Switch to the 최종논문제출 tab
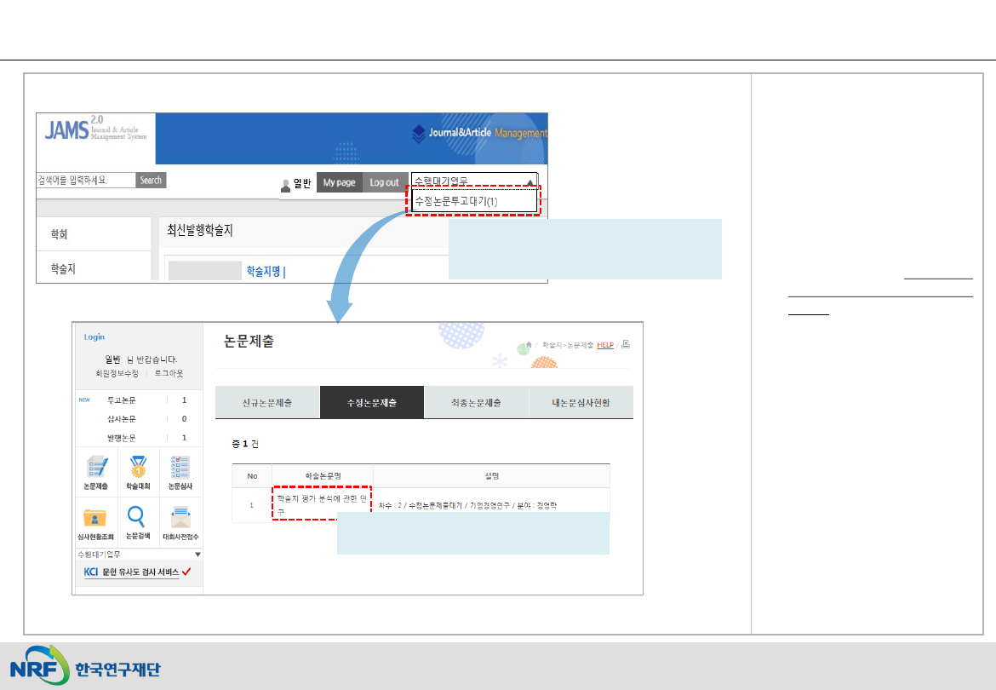Screen dimensions: 996x690 pos(476,402)
